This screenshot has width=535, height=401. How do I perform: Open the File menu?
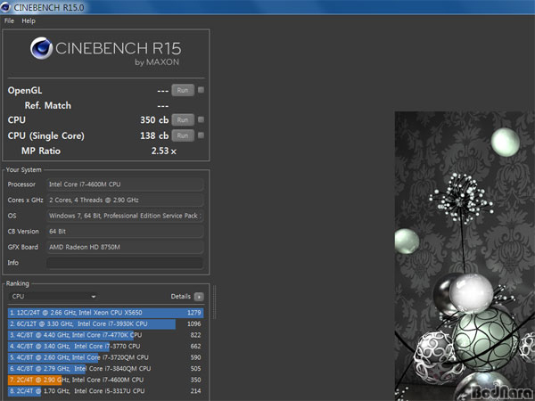click(x=9, y=20)
